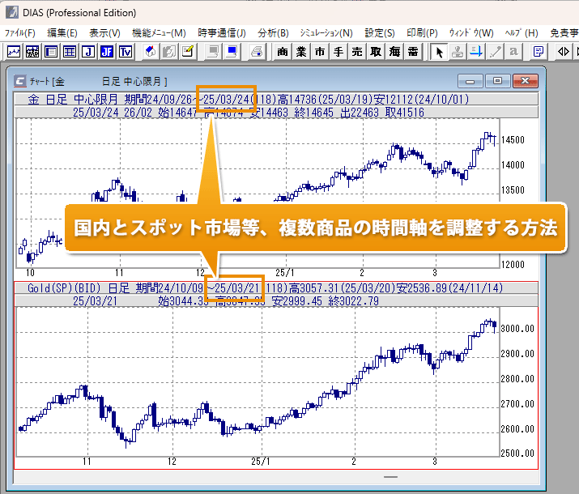Open the シミュレーション(N) menu
Viewport: 579px width, 494px height.
[326, 33]
